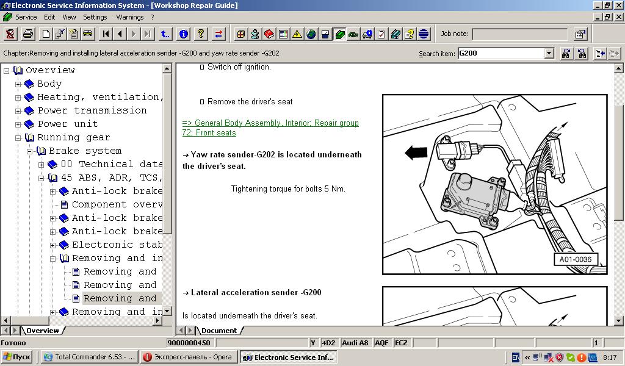Viewport: 625px width, 366px height.
Task: Switch to Total Commander in taskbar
Action: point(89,357)
